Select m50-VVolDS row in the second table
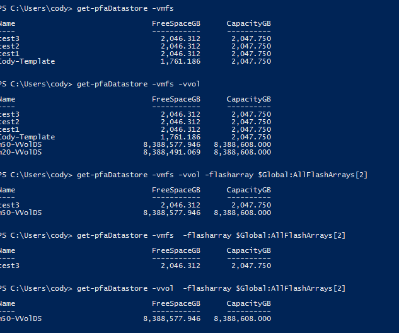 point(136,144)
